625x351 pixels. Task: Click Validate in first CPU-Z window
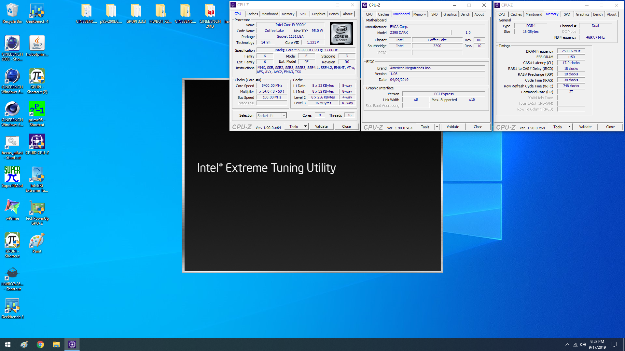click(x=321, y=126)
